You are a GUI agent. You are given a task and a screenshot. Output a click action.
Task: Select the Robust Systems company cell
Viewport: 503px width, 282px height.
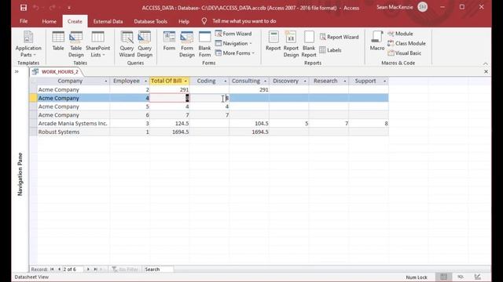coord(73,132)
